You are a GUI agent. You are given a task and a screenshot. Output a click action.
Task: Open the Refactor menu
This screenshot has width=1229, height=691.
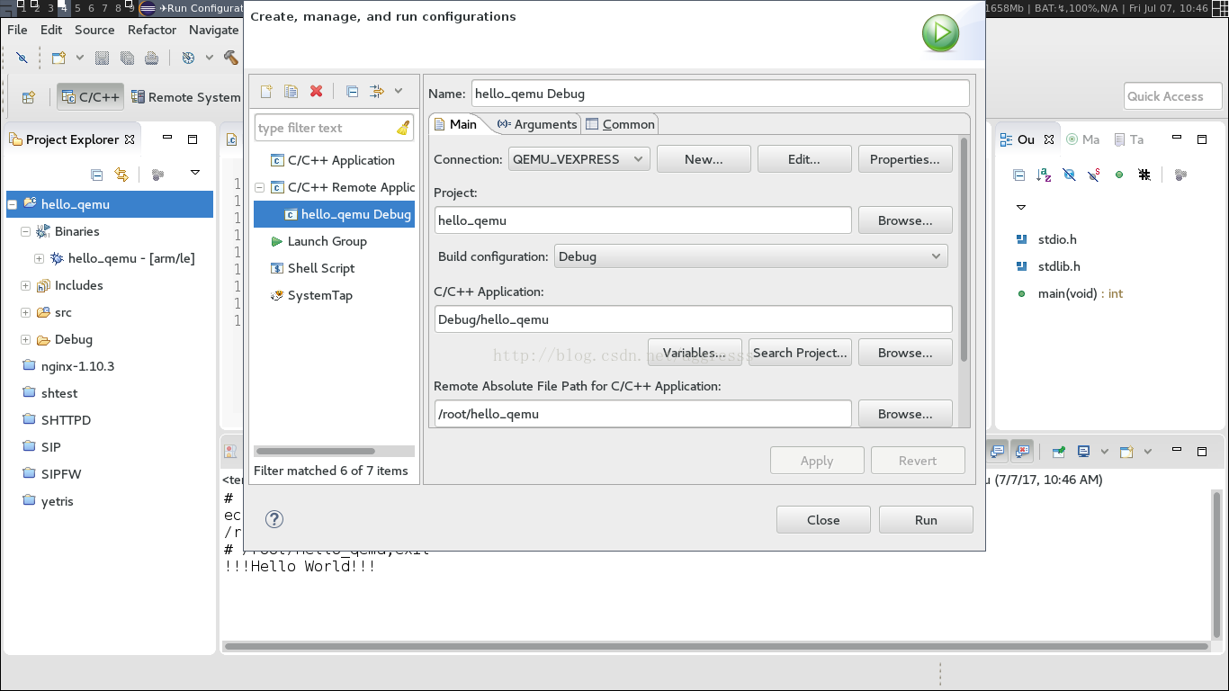click(x=152, y=30)
